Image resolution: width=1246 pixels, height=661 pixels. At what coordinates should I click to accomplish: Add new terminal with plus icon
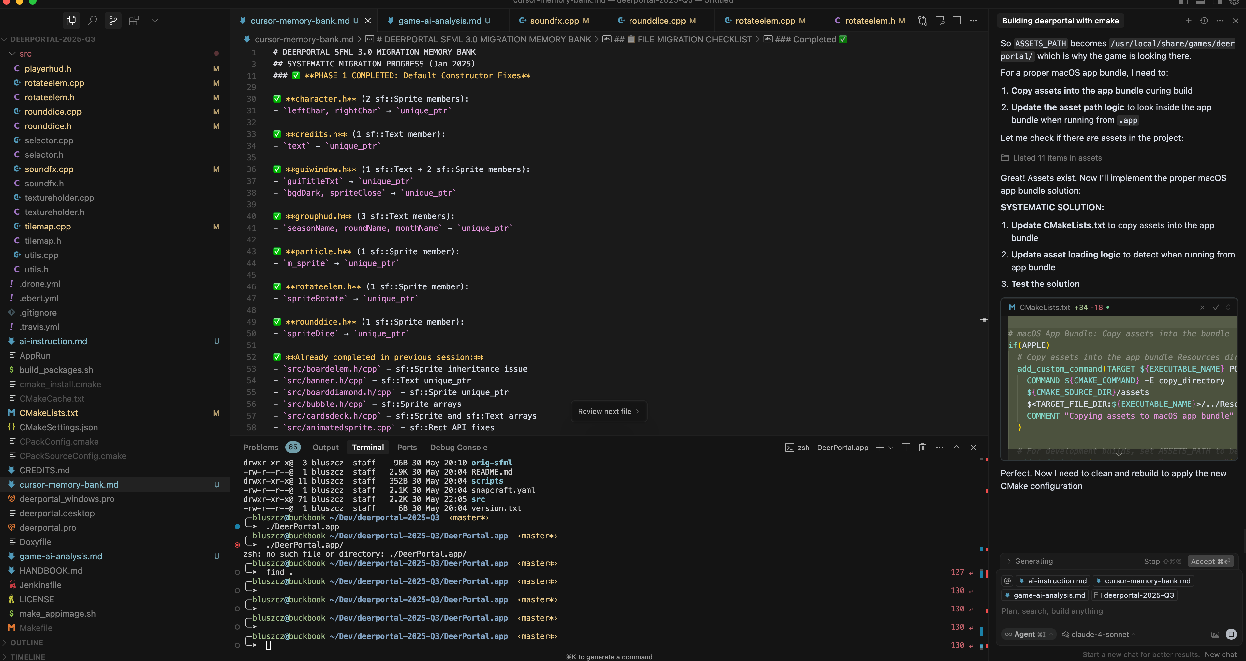click(x=880, y=447)
